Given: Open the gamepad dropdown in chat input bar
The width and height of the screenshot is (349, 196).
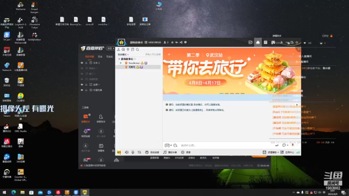Looking at the screenshot, I should 168,145.
